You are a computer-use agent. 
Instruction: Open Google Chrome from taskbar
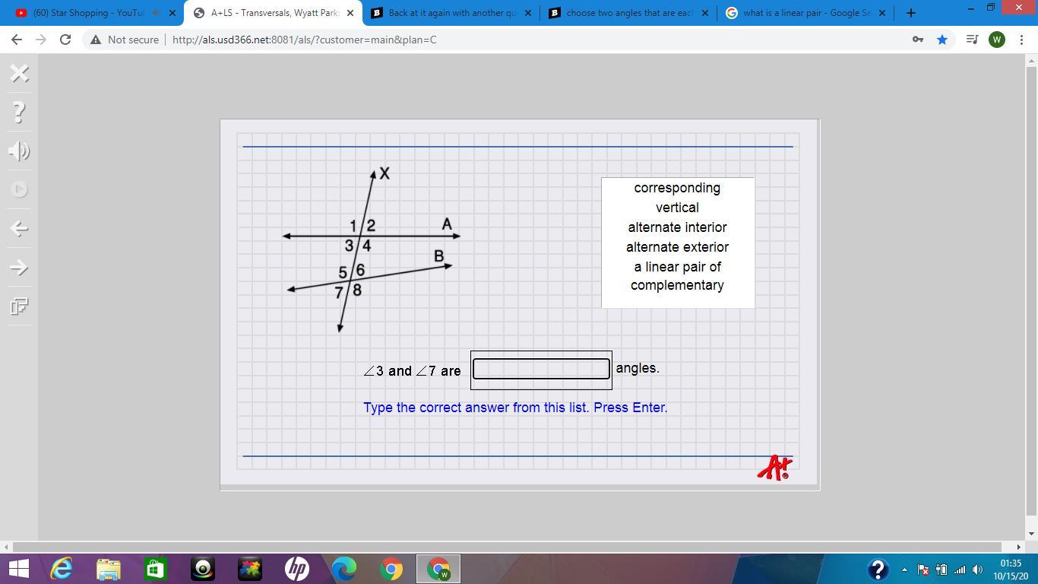coord(391,569)
